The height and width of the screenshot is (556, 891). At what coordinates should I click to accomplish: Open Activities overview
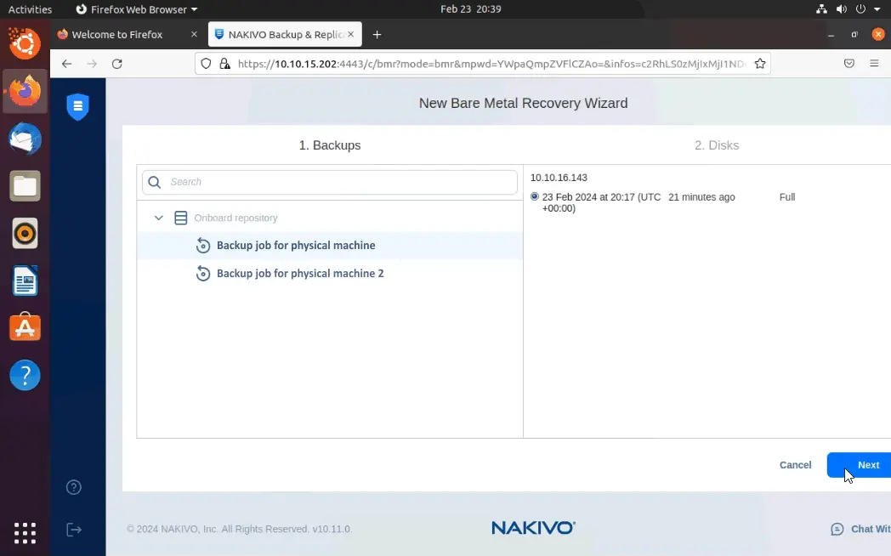pos(30,9)
